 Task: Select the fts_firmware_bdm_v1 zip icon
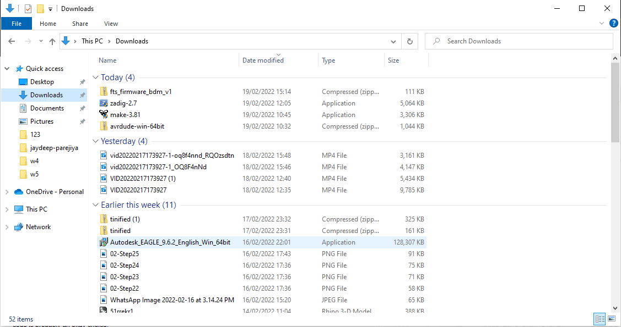[104, 92]
